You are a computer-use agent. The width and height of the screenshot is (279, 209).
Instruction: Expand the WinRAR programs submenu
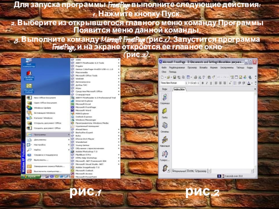coord(95,79)
